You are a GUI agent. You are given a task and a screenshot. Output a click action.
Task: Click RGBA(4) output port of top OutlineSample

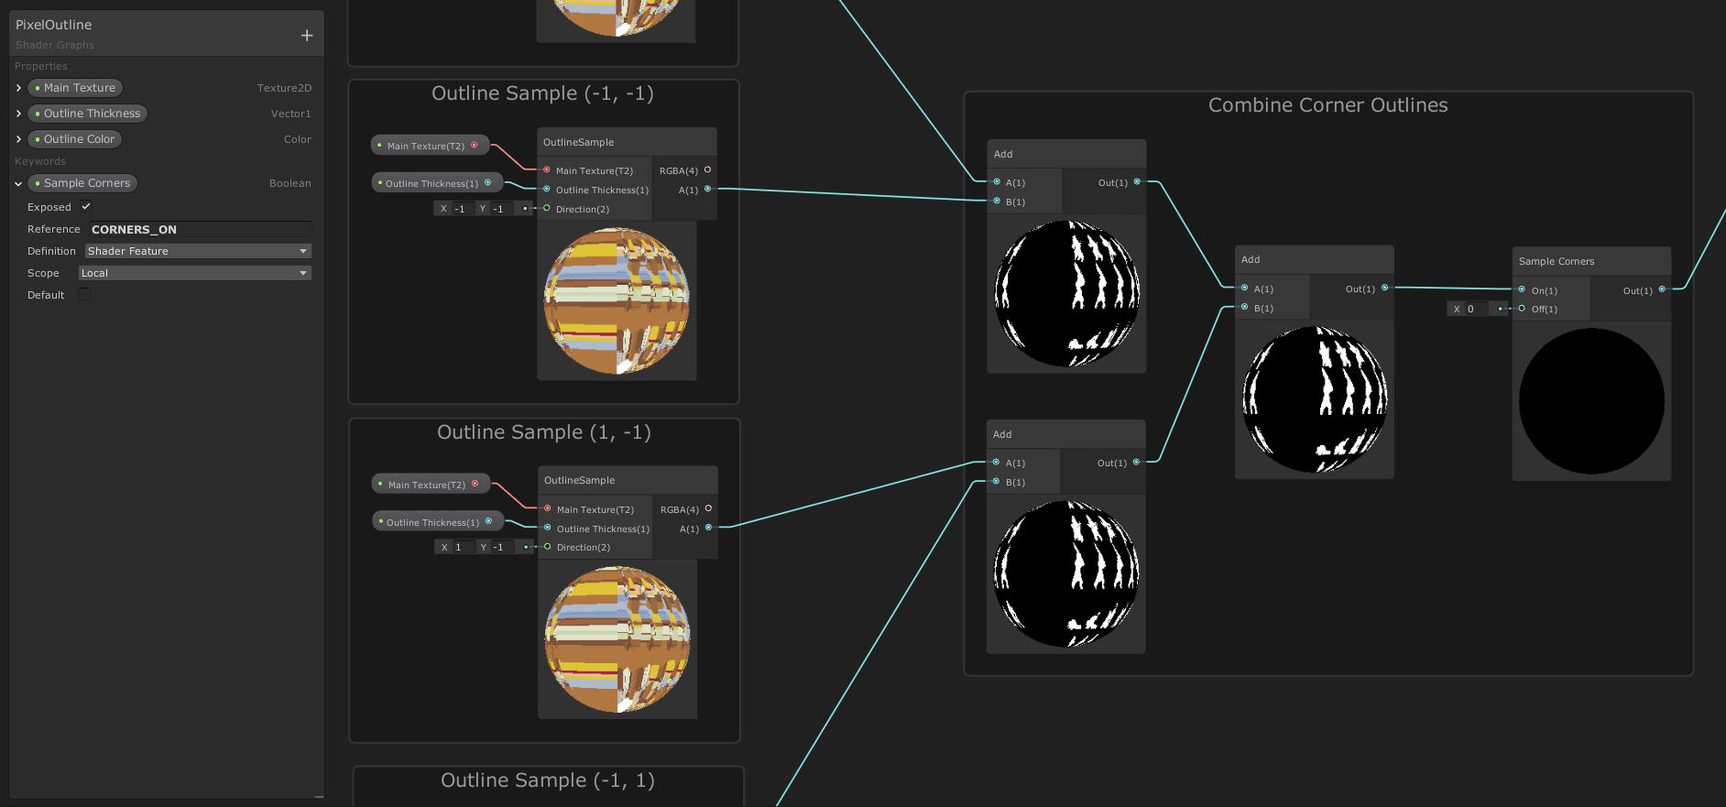tap(707, 169)
